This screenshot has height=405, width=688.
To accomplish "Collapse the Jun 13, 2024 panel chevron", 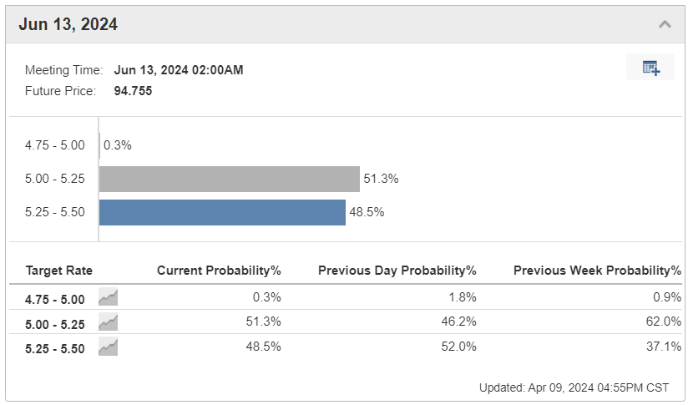I will [665, 24].
